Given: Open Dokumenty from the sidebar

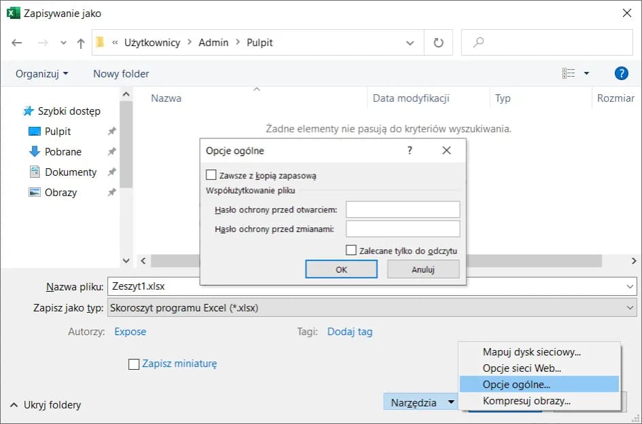Looking at the screenshot, I should coord(69,172).
